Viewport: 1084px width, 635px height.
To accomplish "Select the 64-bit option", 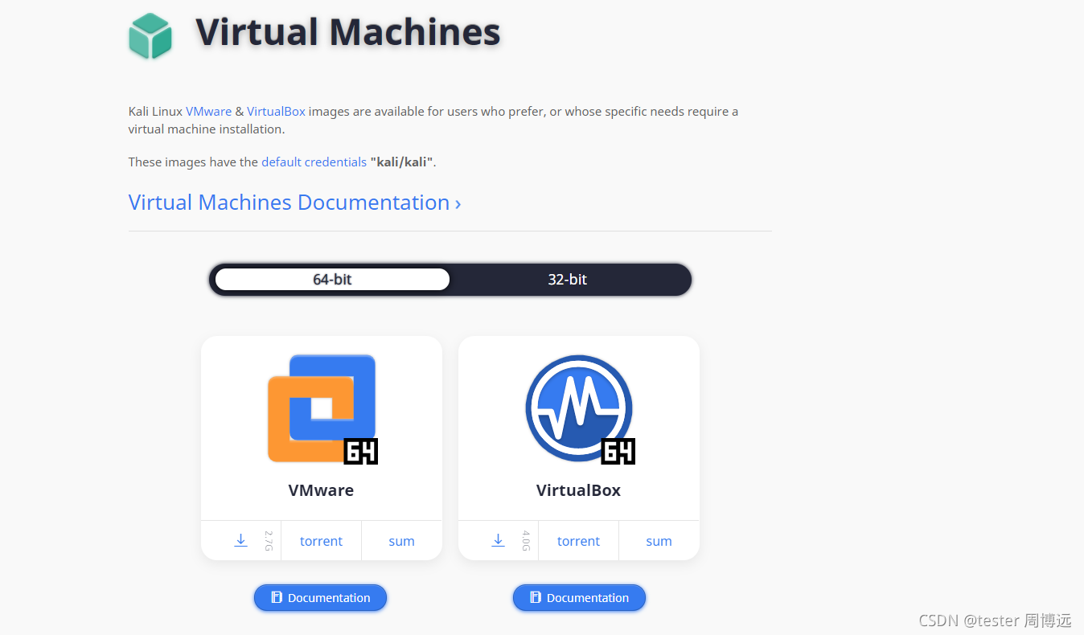I will coord(332,280).
